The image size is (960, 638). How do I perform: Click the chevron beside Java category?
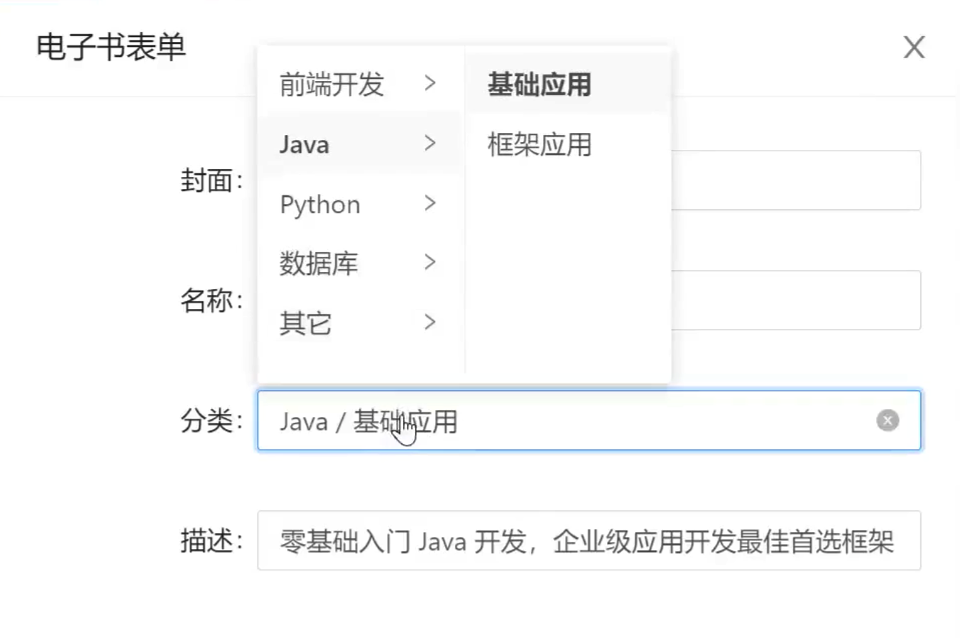click(x=430, y=144)
